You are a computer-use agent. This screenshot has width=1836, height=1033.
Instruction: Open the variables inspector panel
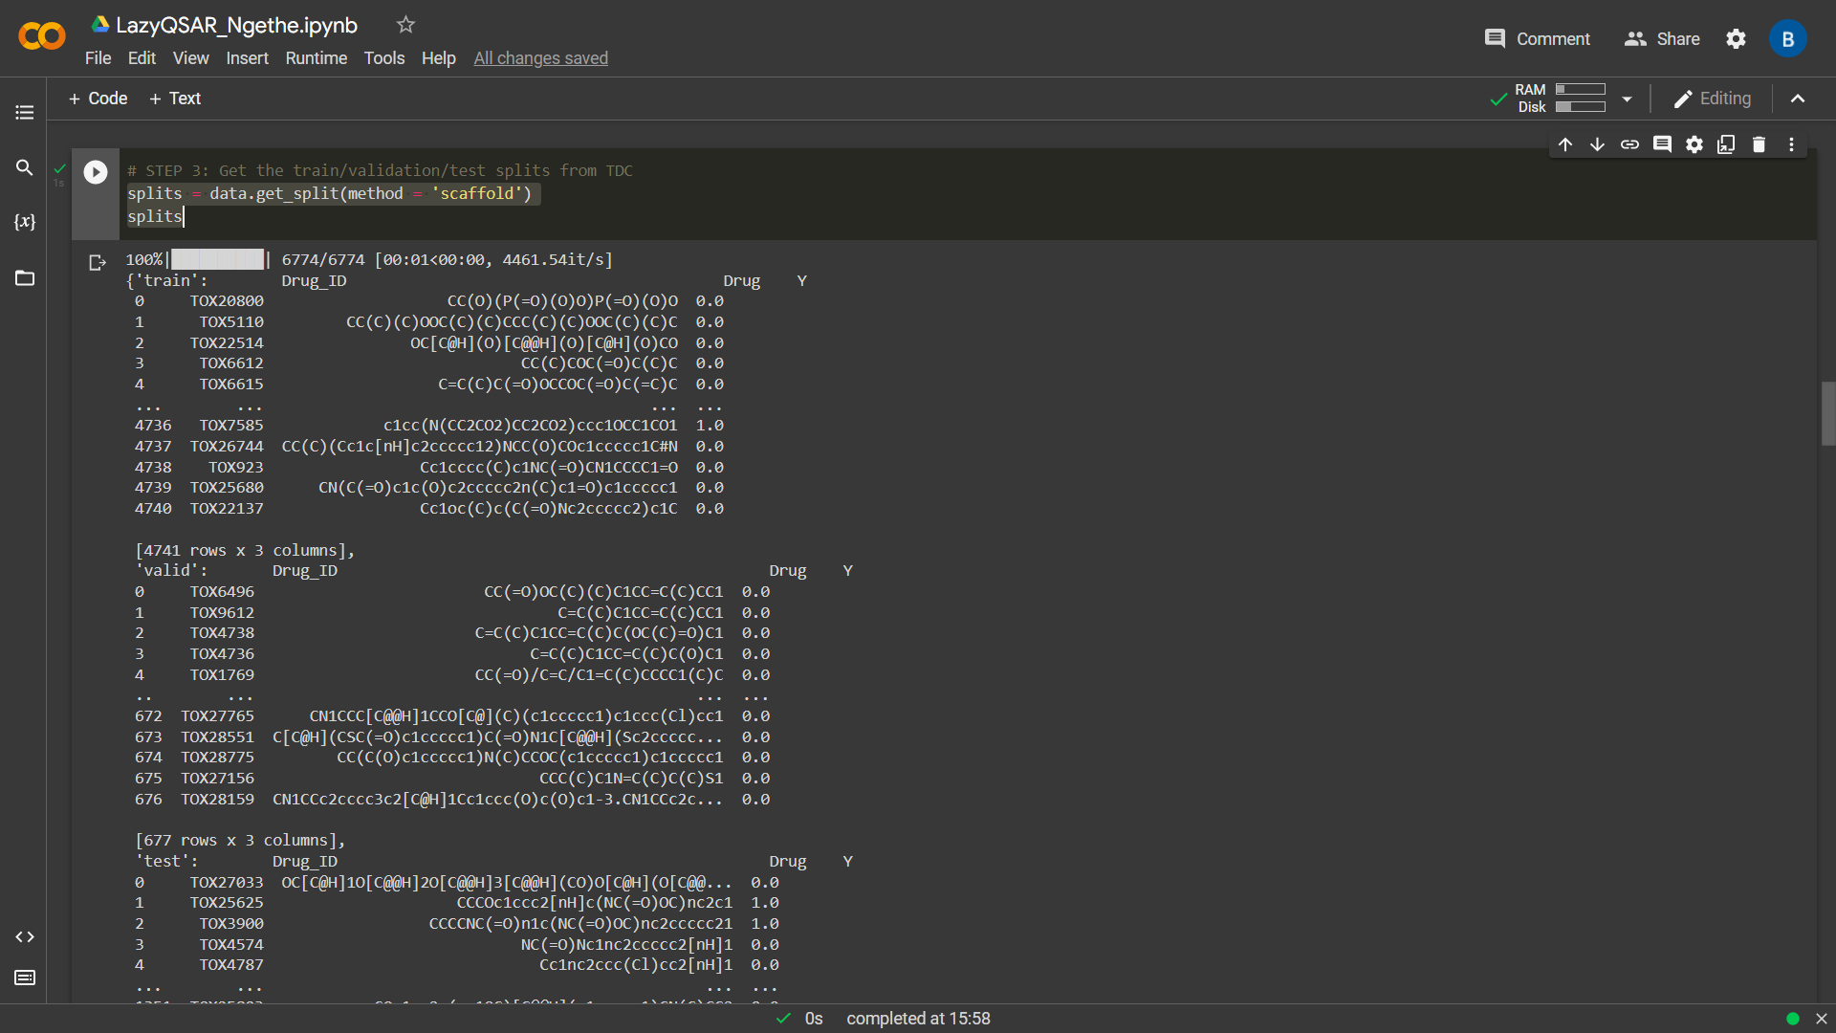coord(24,222)
